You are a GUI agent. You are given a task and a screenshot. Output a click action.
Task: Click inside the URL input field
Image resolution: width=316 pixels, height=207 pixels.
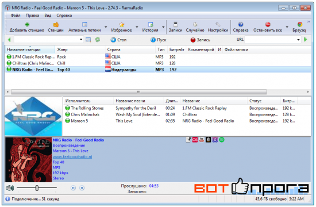270,40
